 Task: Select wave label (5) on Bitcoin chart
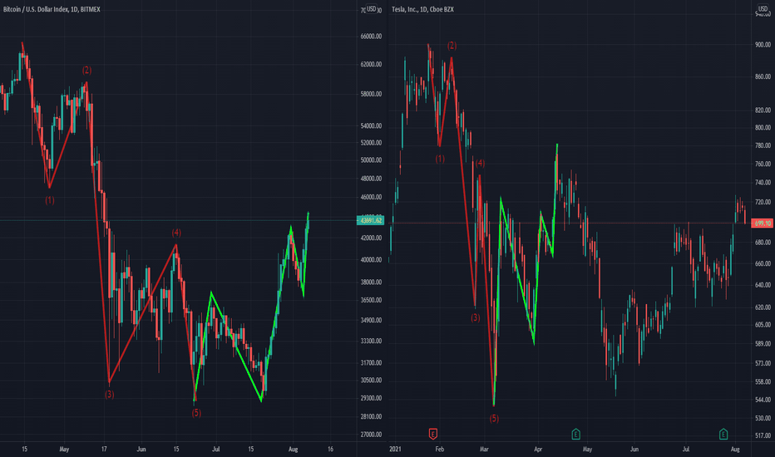196,412
